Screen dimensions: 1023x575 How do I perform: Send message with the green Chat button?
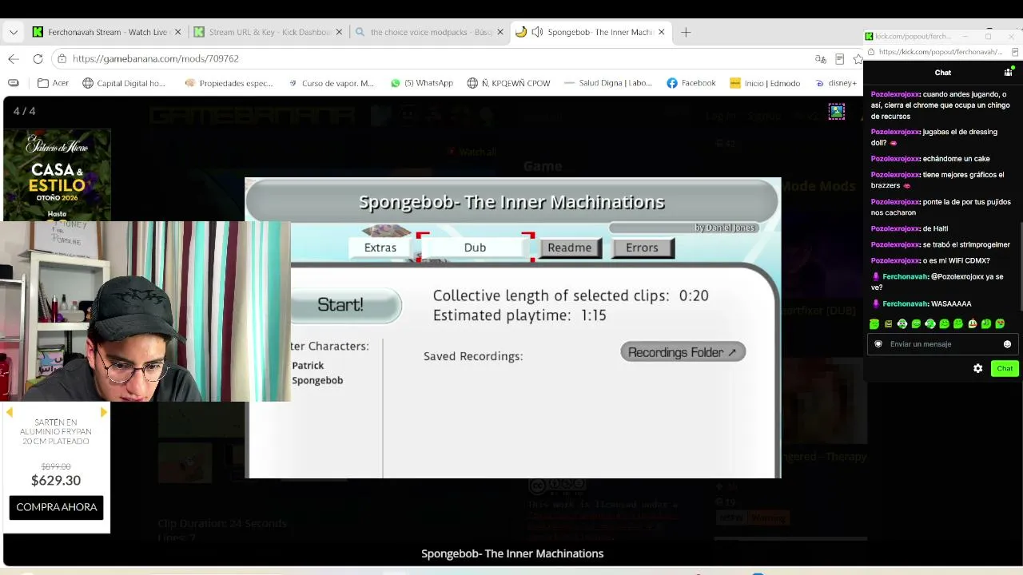1005,368
